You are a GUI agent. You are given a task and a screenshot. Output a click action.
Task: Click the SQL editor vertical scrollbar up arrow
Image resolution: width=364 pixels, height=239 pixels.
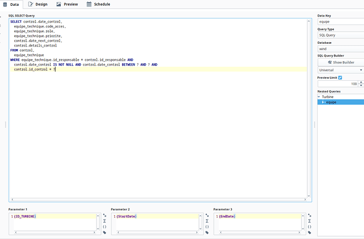[309, 21]
